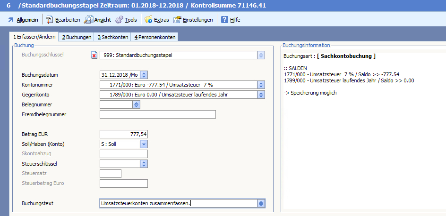Click the Fremdbelegnummer input field

tap(157, 114)
